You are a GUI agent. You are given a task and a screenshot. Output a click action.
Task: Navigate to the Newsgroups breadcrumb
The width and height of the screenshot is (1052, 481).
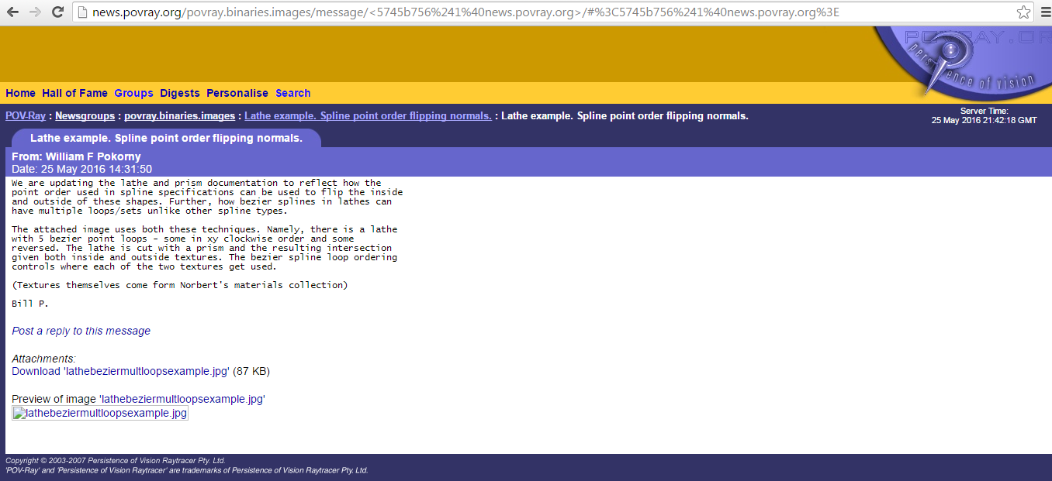(x=85, y=116)
